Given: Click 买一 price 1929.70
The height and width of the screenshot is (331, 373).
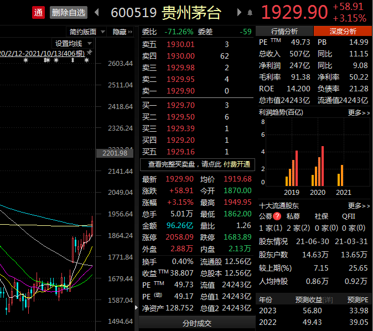Looking at the screenshot, I should [x=180, y=105].
